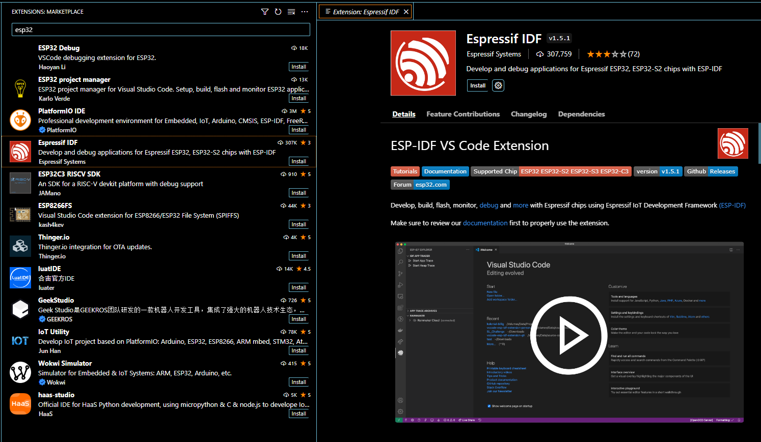761x442 pixels.
Task: Select the ESP8266FS chip icon
Action: pyautogui.click(x=20, y=215)
